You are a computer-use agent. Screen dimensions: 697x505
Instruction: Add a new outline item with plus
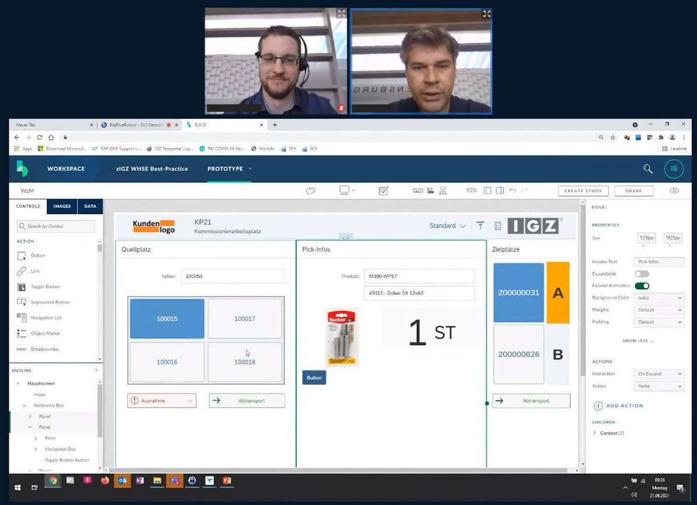click(96, 370)
